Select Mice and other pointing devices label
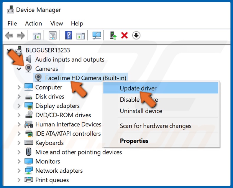Screen dimensions: 233x188 (x=79, y=152)
